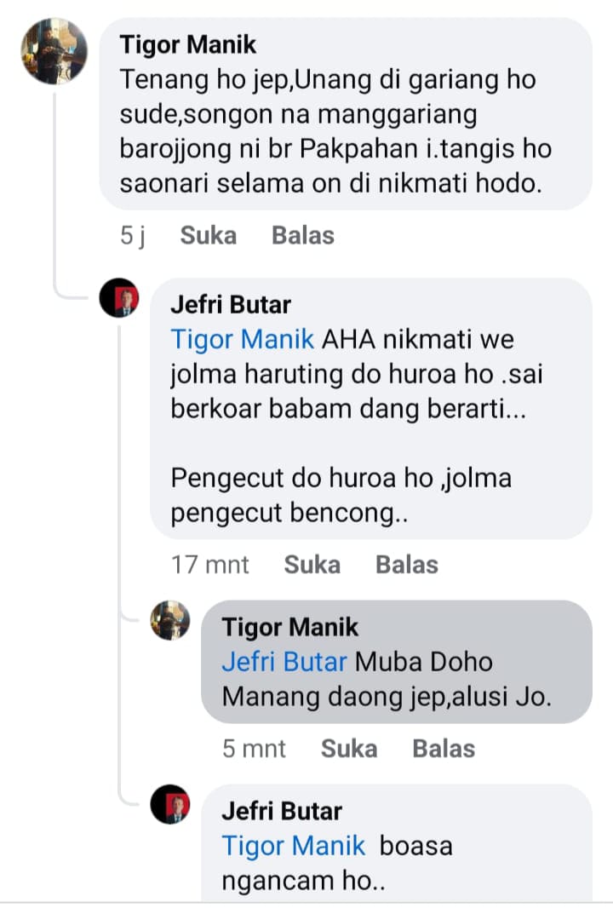Tap Jefri Butar's avatar beside the 'boasa ngancam' reply

click(x=170, y=804)
